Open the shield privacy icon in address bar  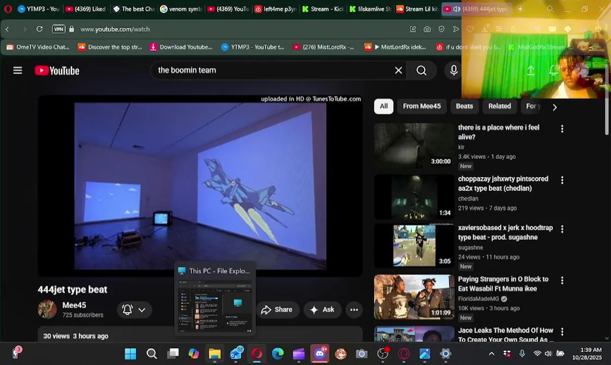pos(442,29)
